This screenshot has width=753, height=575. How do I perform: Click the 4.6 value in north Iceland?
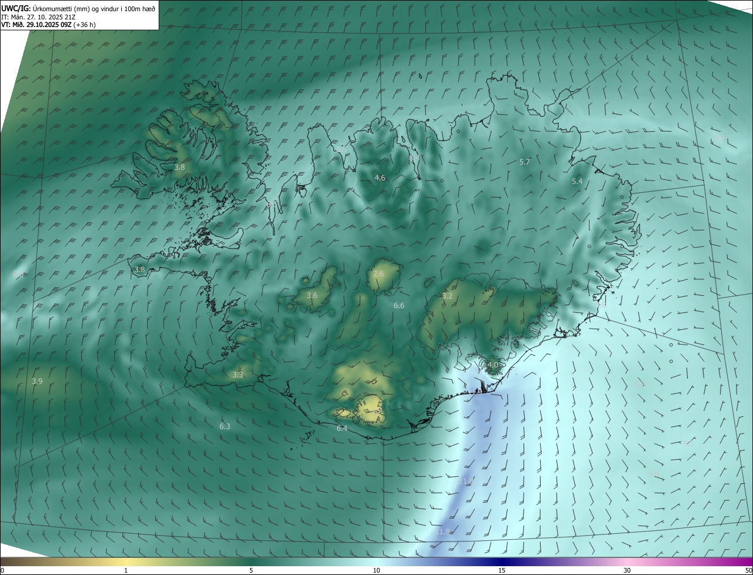click(x=380, y=178)
